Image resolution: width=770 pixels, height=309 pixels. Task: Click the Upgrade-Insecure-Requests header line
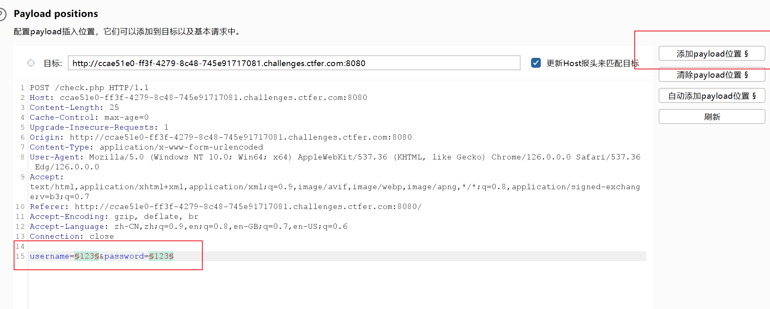(x=99, y=127)
